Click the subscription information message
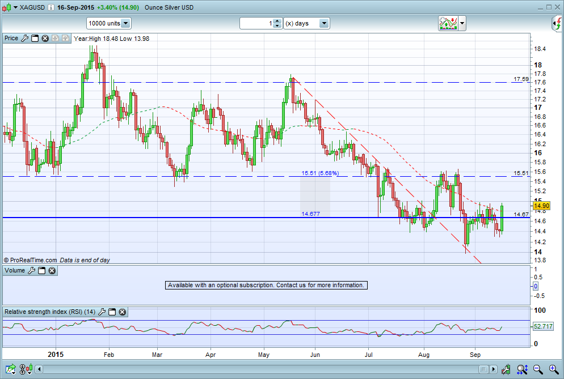 coord(266,285)
